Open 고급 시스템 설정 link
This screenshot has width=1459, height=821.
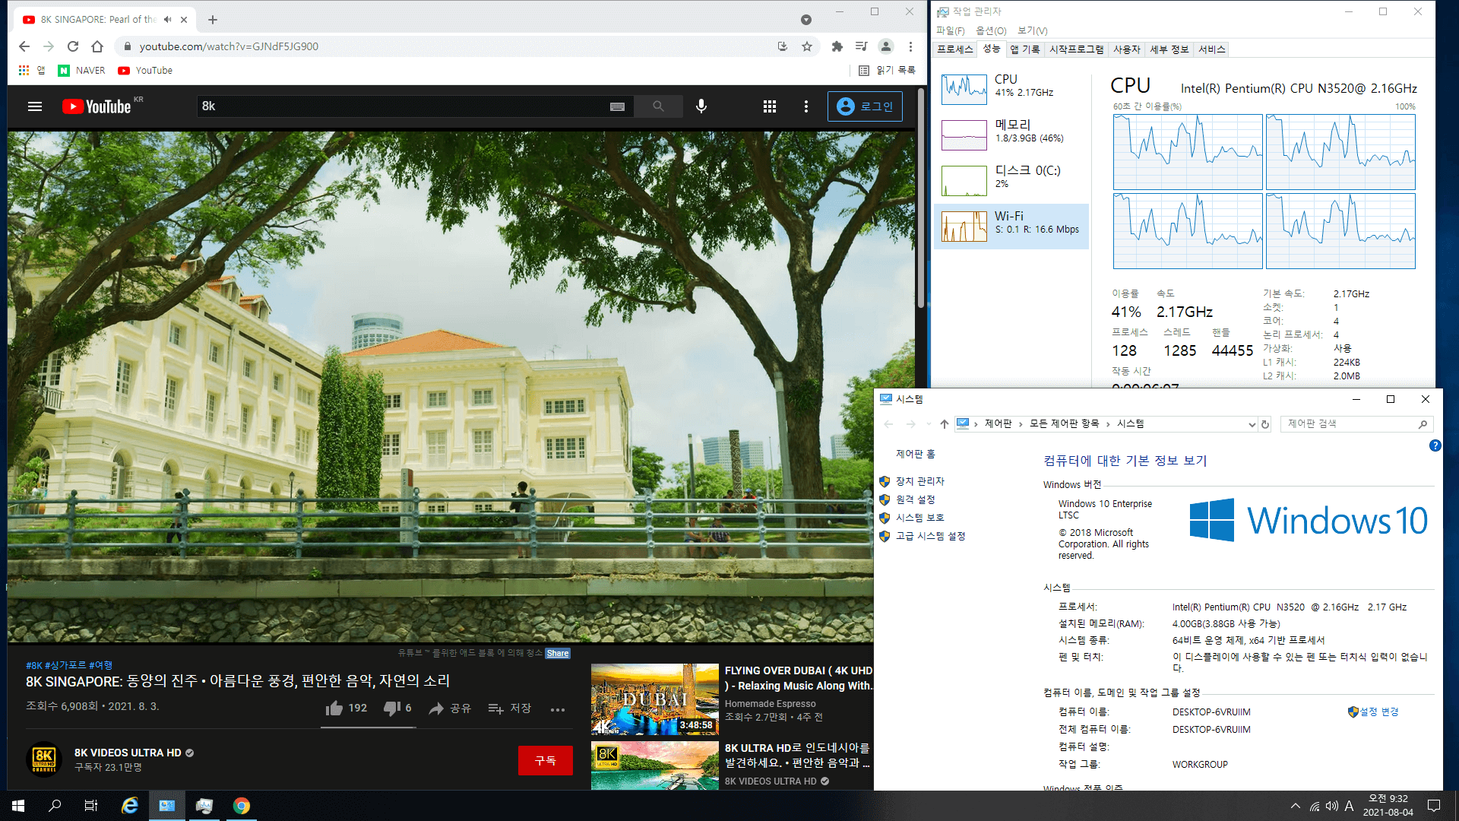tap(930, 536)
